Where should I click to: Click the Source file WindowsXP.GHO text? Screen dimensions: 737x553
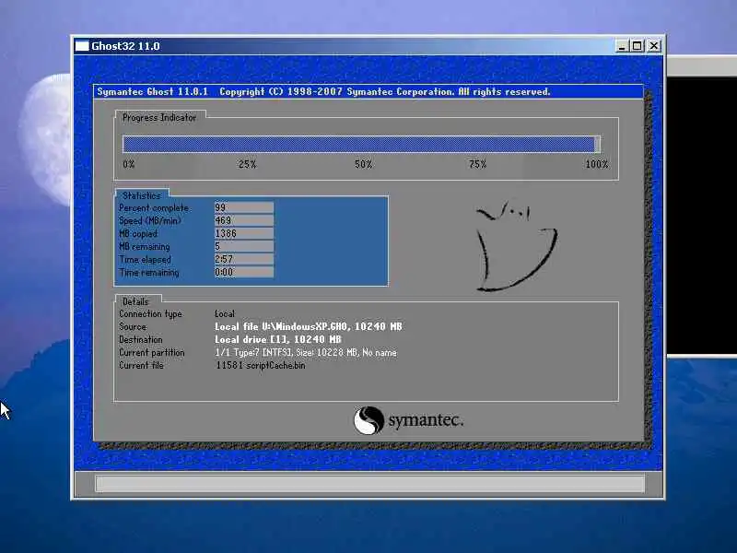(309, 326)
